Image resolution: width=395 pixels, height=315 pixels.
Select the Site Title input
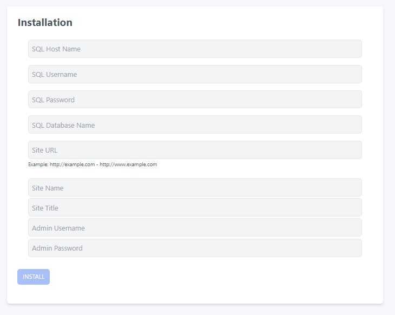click(195, 208)
